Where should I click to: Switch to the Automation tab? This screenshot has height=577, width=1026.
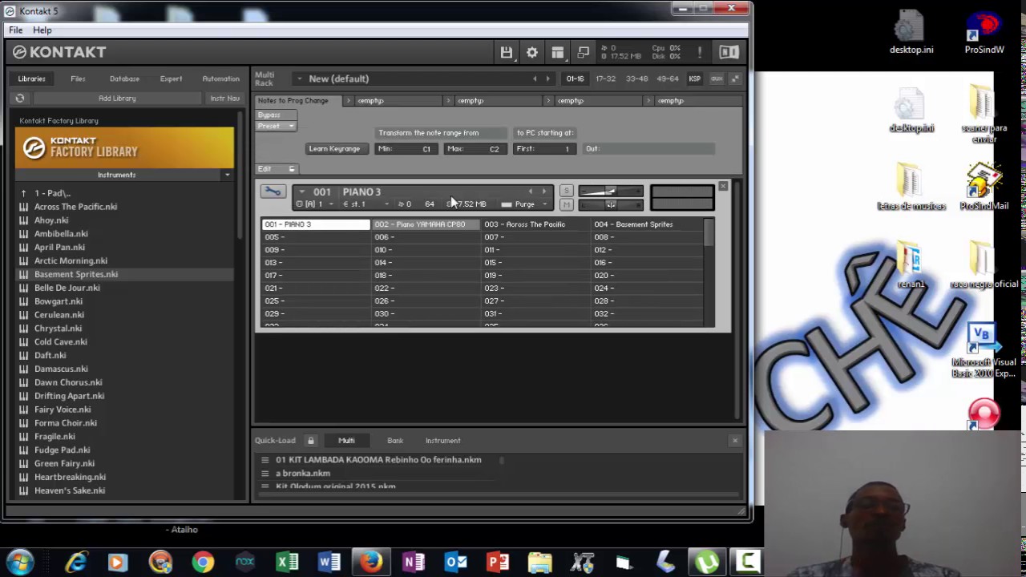[x=220, y=79]
